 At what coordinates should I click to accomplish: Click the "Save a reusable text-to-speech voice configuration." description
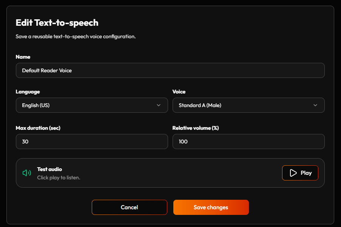click(x=76, y=37)
